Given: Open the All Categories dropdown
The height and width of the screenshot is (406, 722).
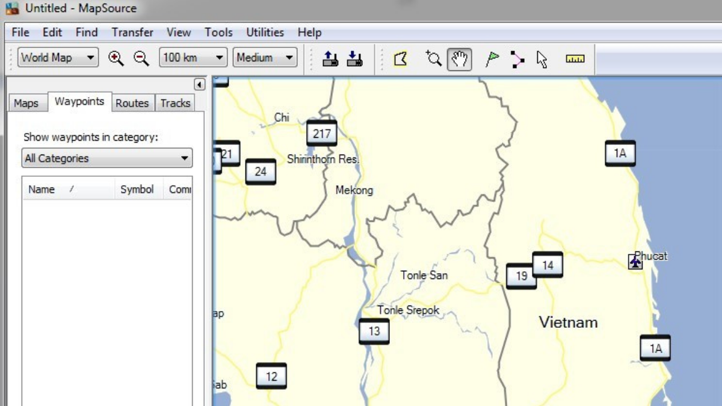Looking at the screenshot, I should [107, 158].
